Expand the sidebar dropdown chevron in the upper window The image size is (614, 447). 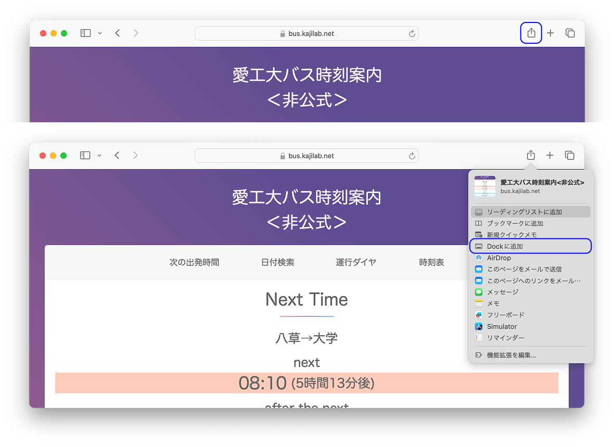[x=100, y=33]
